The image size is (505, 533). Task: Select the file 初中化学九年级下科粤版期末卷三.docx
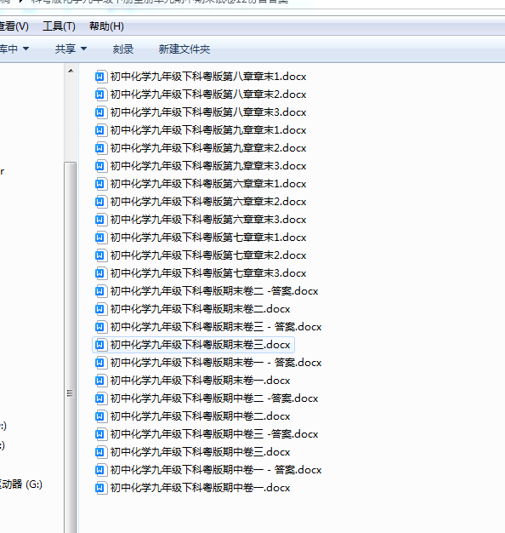193,345
